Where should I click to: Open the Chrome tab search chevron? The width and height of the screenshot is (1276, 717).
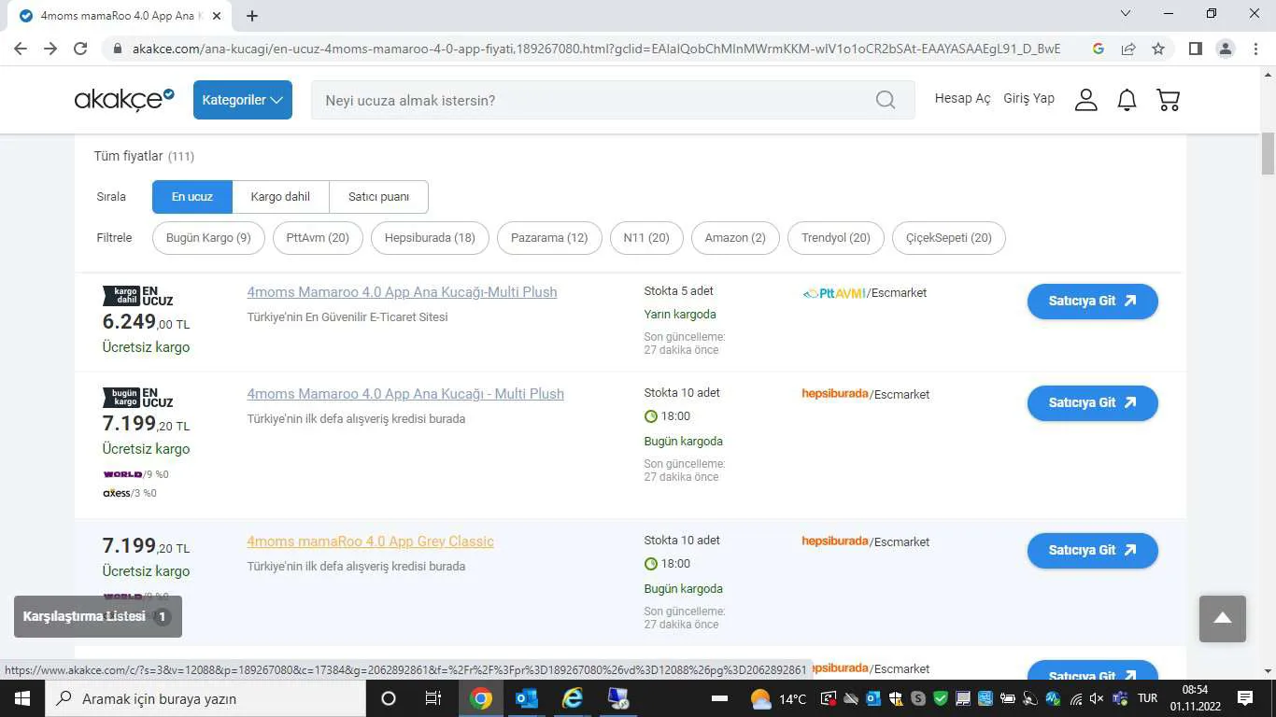(1126, 14)
